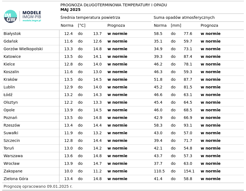246x191 pixels.
Task: Click the Wrocław row name
Action: [x=11, y=164]
